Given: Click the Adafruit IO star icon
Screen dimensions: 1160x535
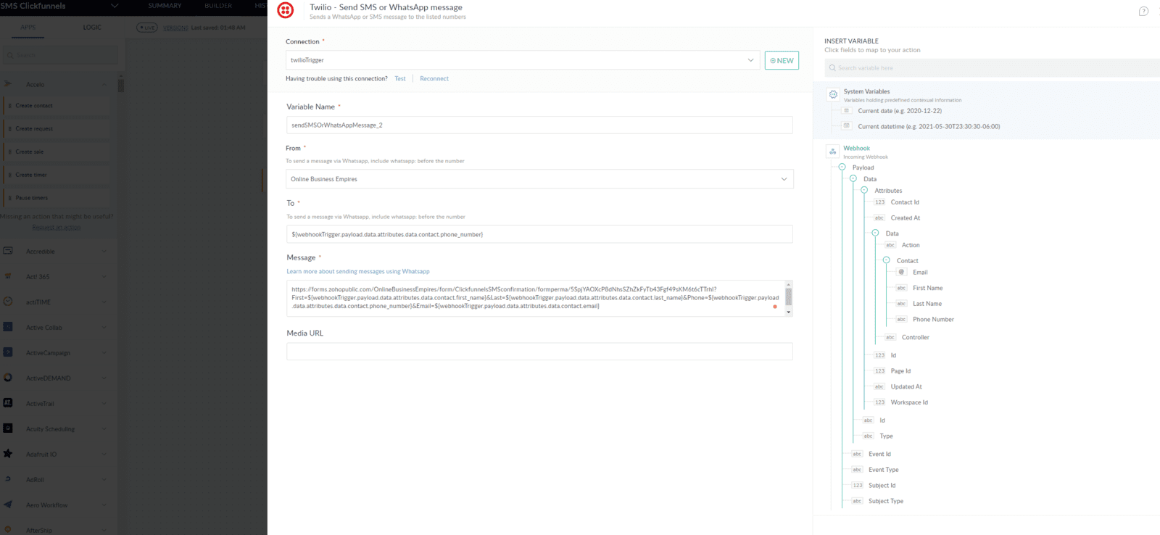Looking at the screenshot, I should (8, 454).
